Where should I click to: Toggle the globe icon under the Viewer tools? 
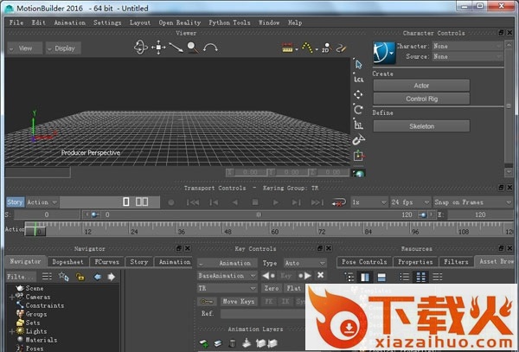[359, 173]
